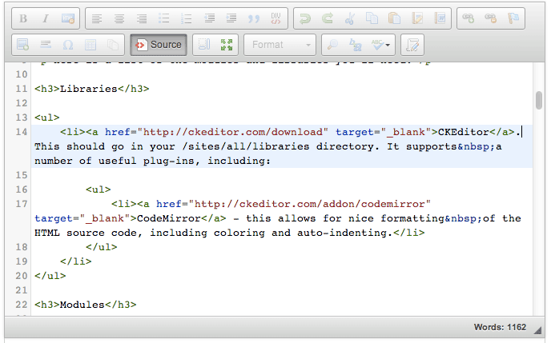Paste from Word
Viewport: 551px width, 343px height.
pyautogui.click(x=440, y=18)
